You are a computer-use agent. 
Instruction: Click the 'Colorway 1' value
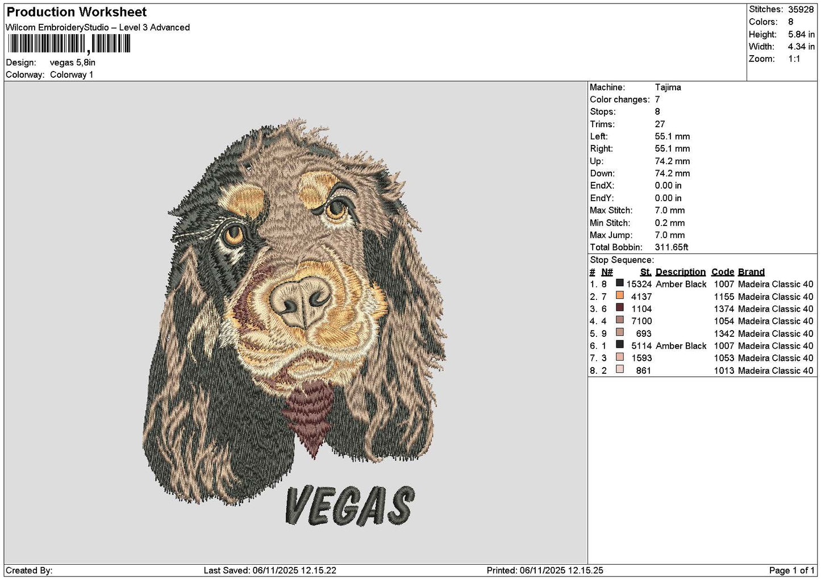[x=72, y=74]
